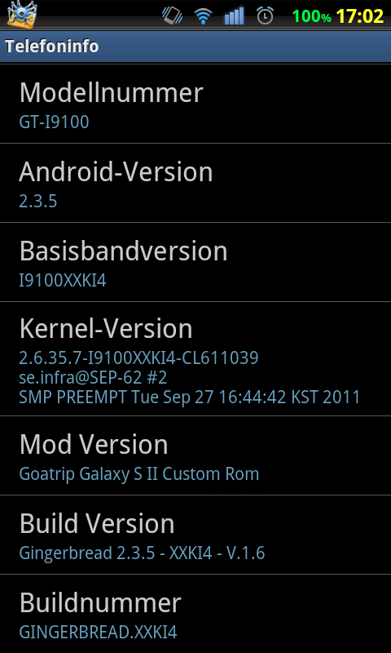Image resolution: width=391 pixels, height=653 pixels.
Task: Tap the Goatrip Galaxy S II Custom Rom text
Action: pyautogui.click(x=139, y=474)
